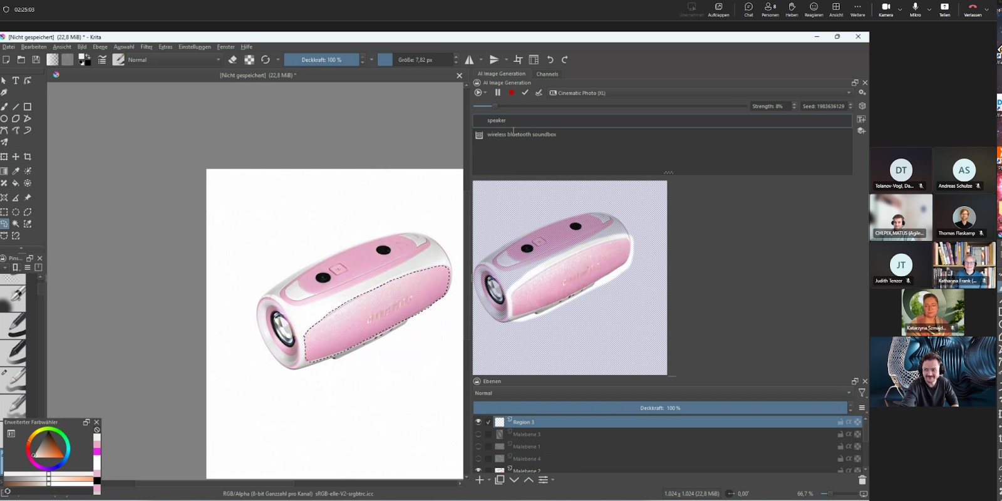Click the speaker prompt text field

point(661,120)
